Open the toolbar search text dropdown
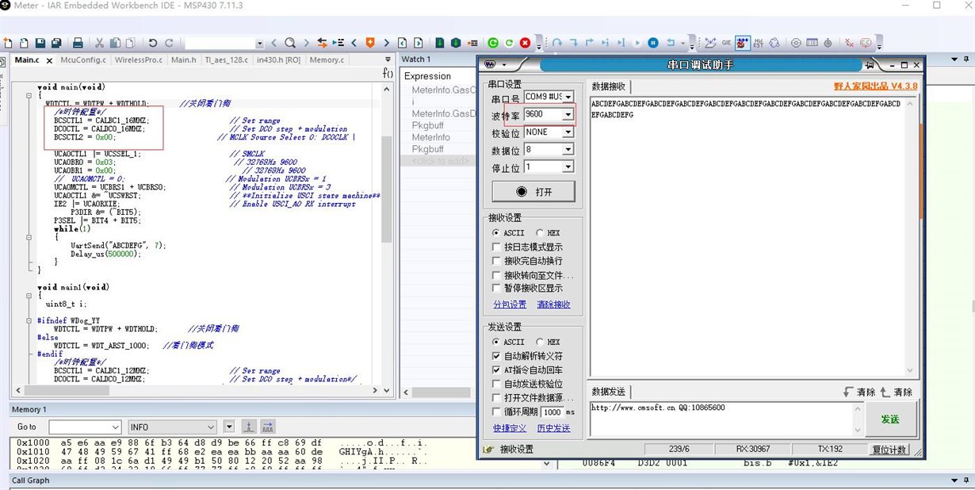The height and width of the screenshot is (490, 975). [x=260, y=43]
